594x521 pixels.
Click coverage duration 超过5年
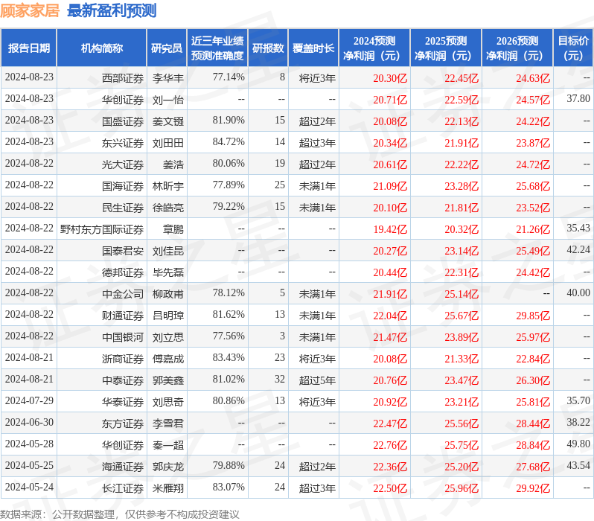(317, 380)
